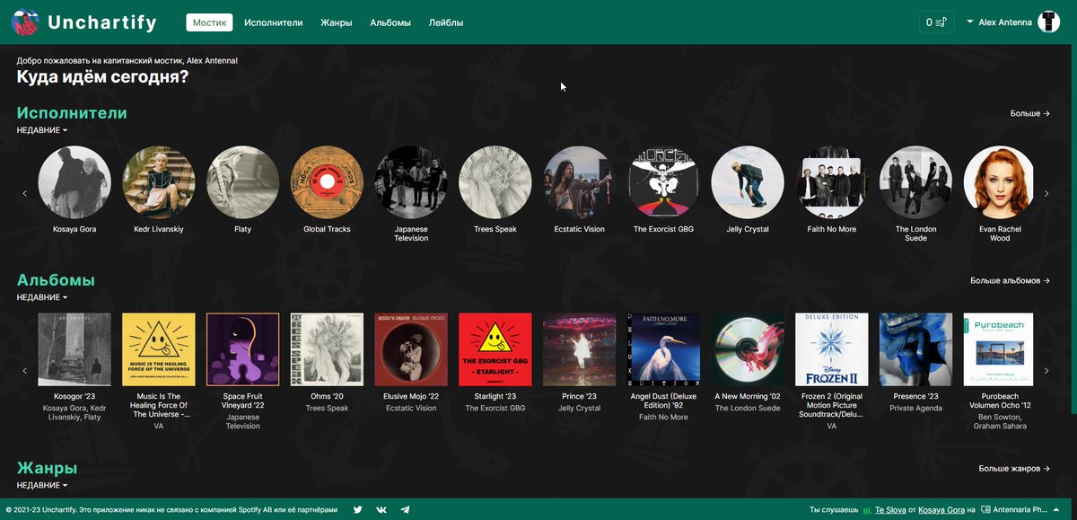Open Space Fruit Vineyard '22 album cover

point(243,349)
